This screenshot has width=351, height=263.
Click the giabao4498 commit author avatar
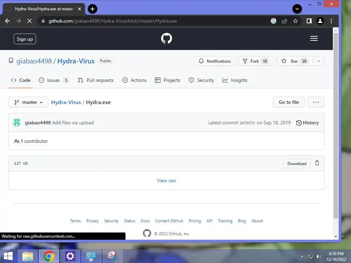click(17, 123)
